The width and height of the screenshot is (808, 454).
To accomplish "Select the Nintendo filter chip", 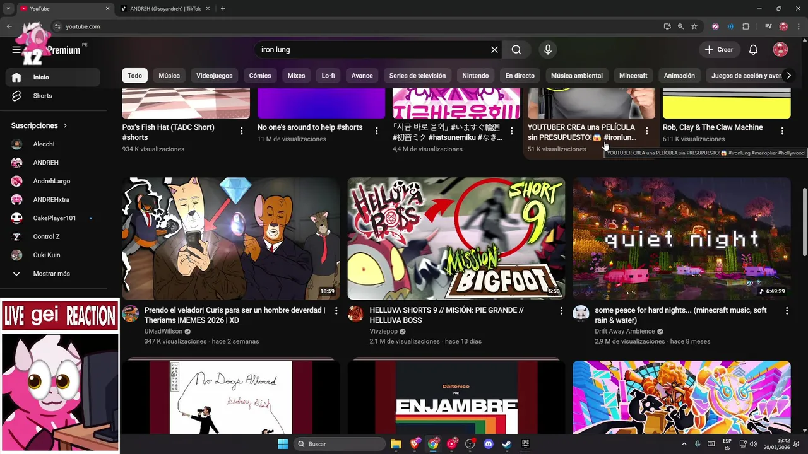I will tap(475, 76).
